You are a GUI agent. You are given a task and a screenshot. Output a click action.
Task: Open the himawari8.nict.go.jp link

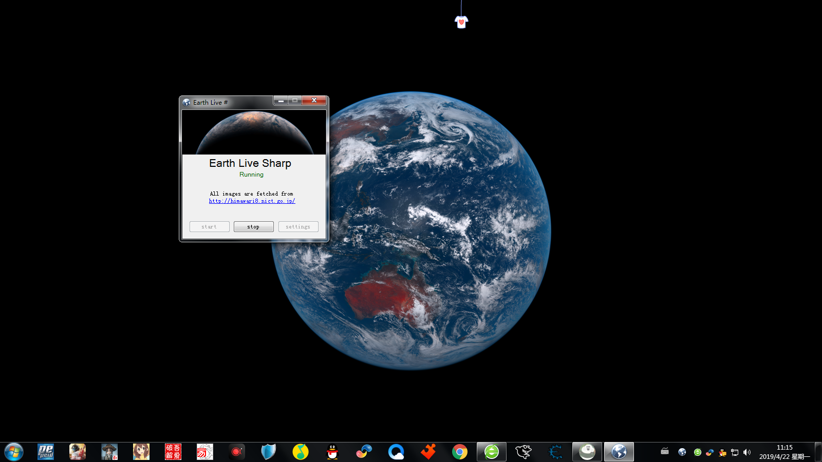(252, 201)
